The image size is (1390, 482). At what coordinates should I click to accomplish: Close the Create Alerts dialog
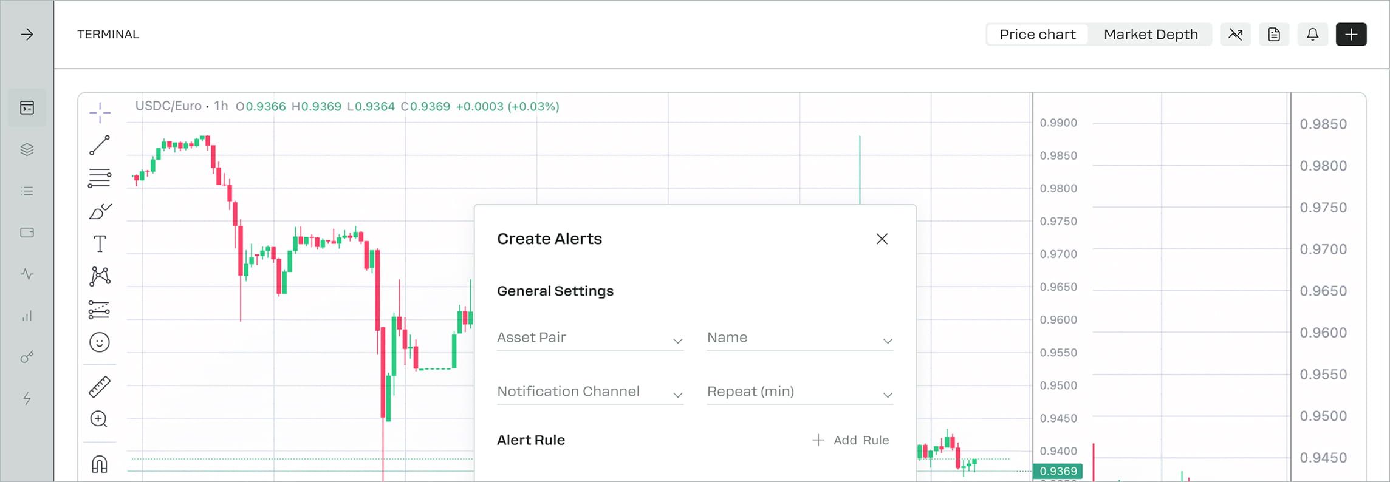click(x=882, y=239)
